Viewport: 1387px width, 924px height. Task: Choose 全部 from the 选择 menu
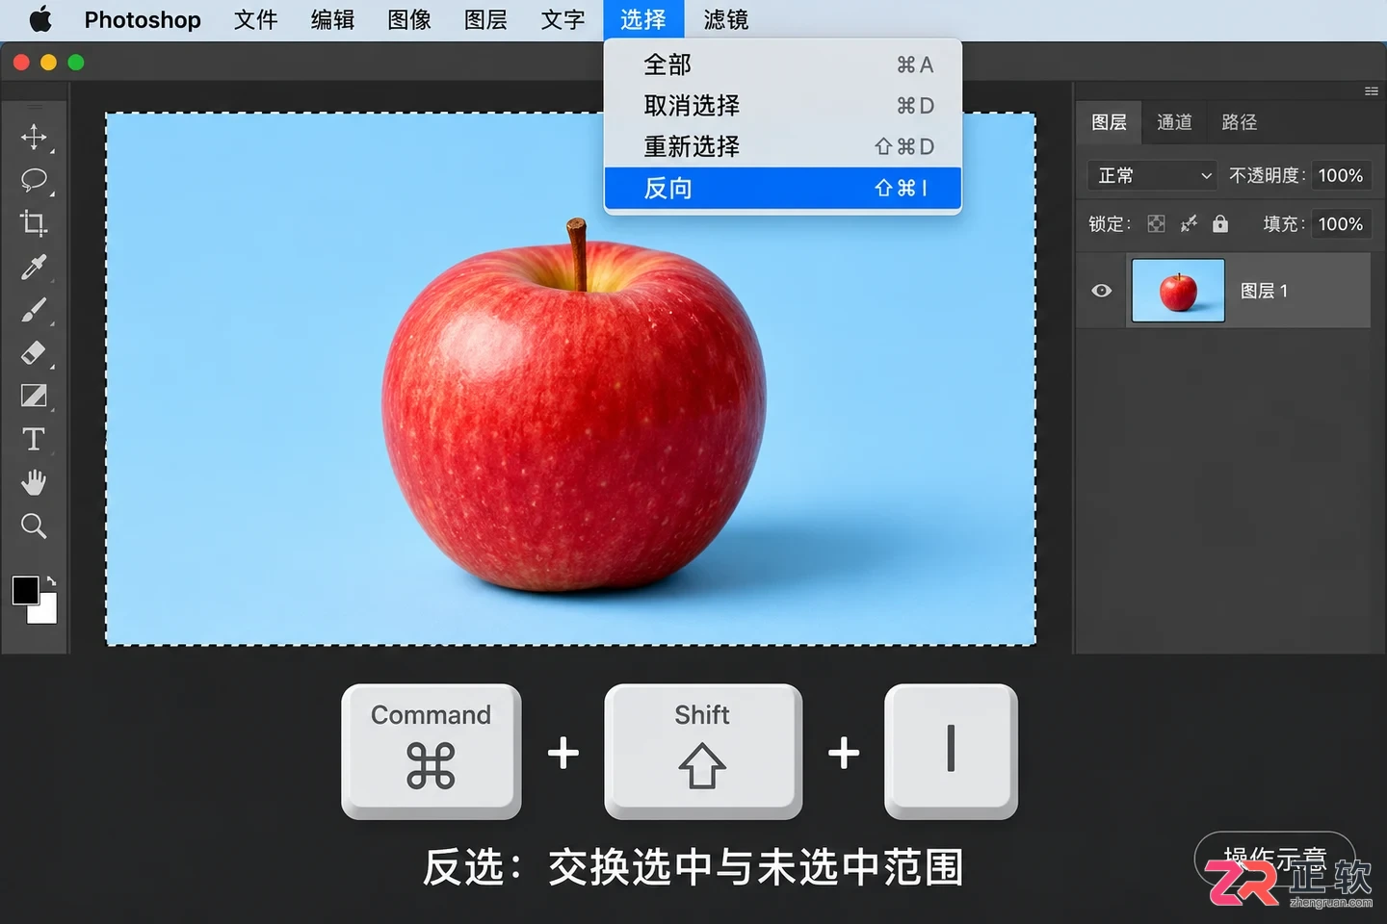pos(783,64)
